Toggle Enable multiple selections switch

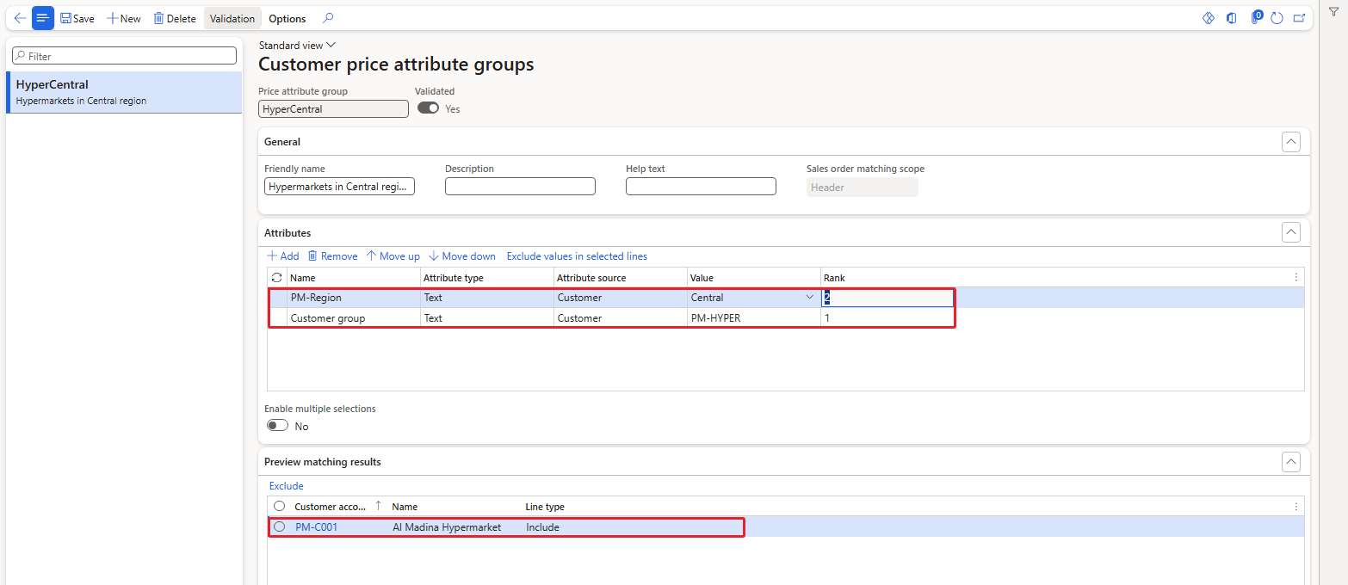(277, 426)
